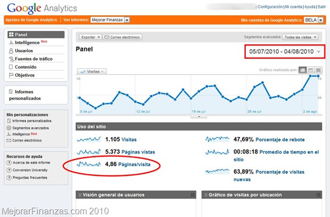The image size is (330, 217).
Task: Open the date range 05/07/2010 - 04/08/2010 picker
Action: (x=285, y=52)
